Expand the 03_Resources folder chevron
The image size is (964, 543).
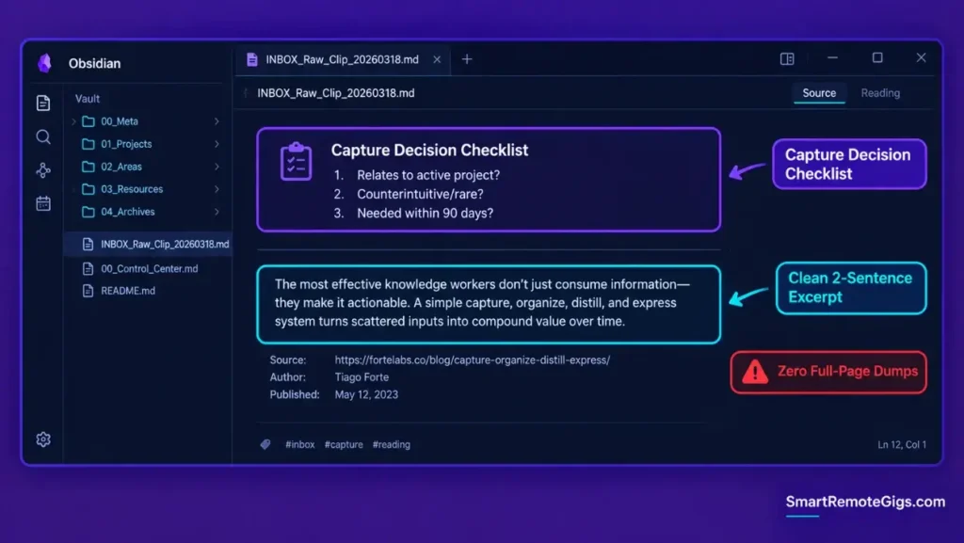point(217,189)
